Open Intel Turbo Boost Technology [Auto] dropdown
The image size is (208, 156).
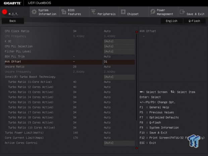coord(119,77)
